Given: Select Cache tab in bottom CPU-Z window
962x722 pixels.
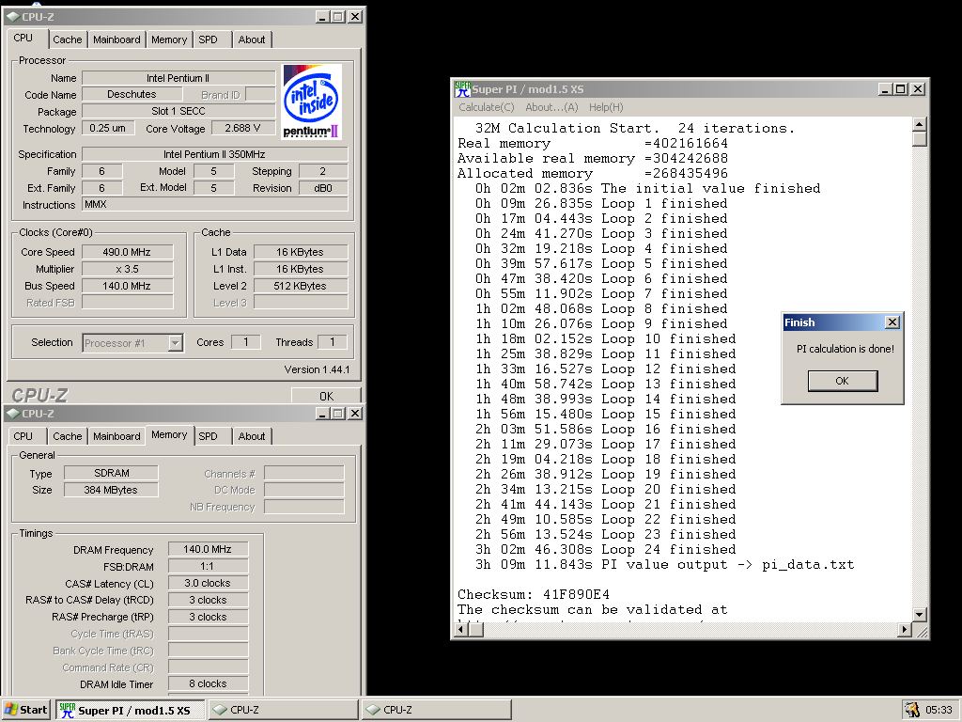Looking at the screenshot, I should (x=68, y=436).
